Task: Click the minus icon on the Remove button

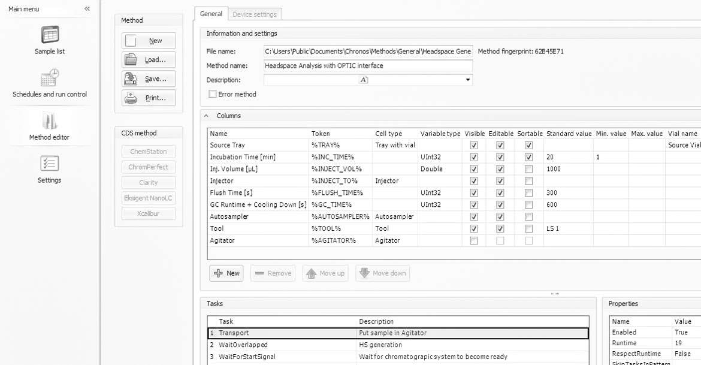Action: (x=259, y=273)
